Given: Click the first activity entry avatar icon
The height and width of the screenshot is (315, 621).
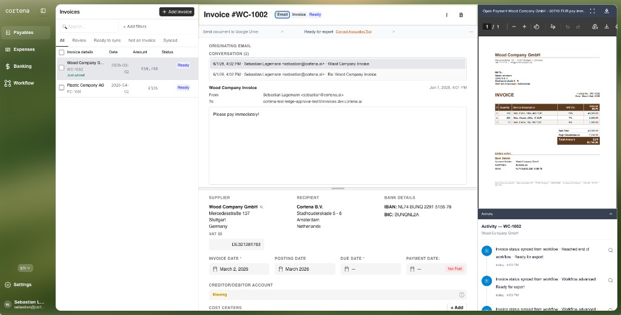Looking at the screenshot, I should (x=486, y=251).
